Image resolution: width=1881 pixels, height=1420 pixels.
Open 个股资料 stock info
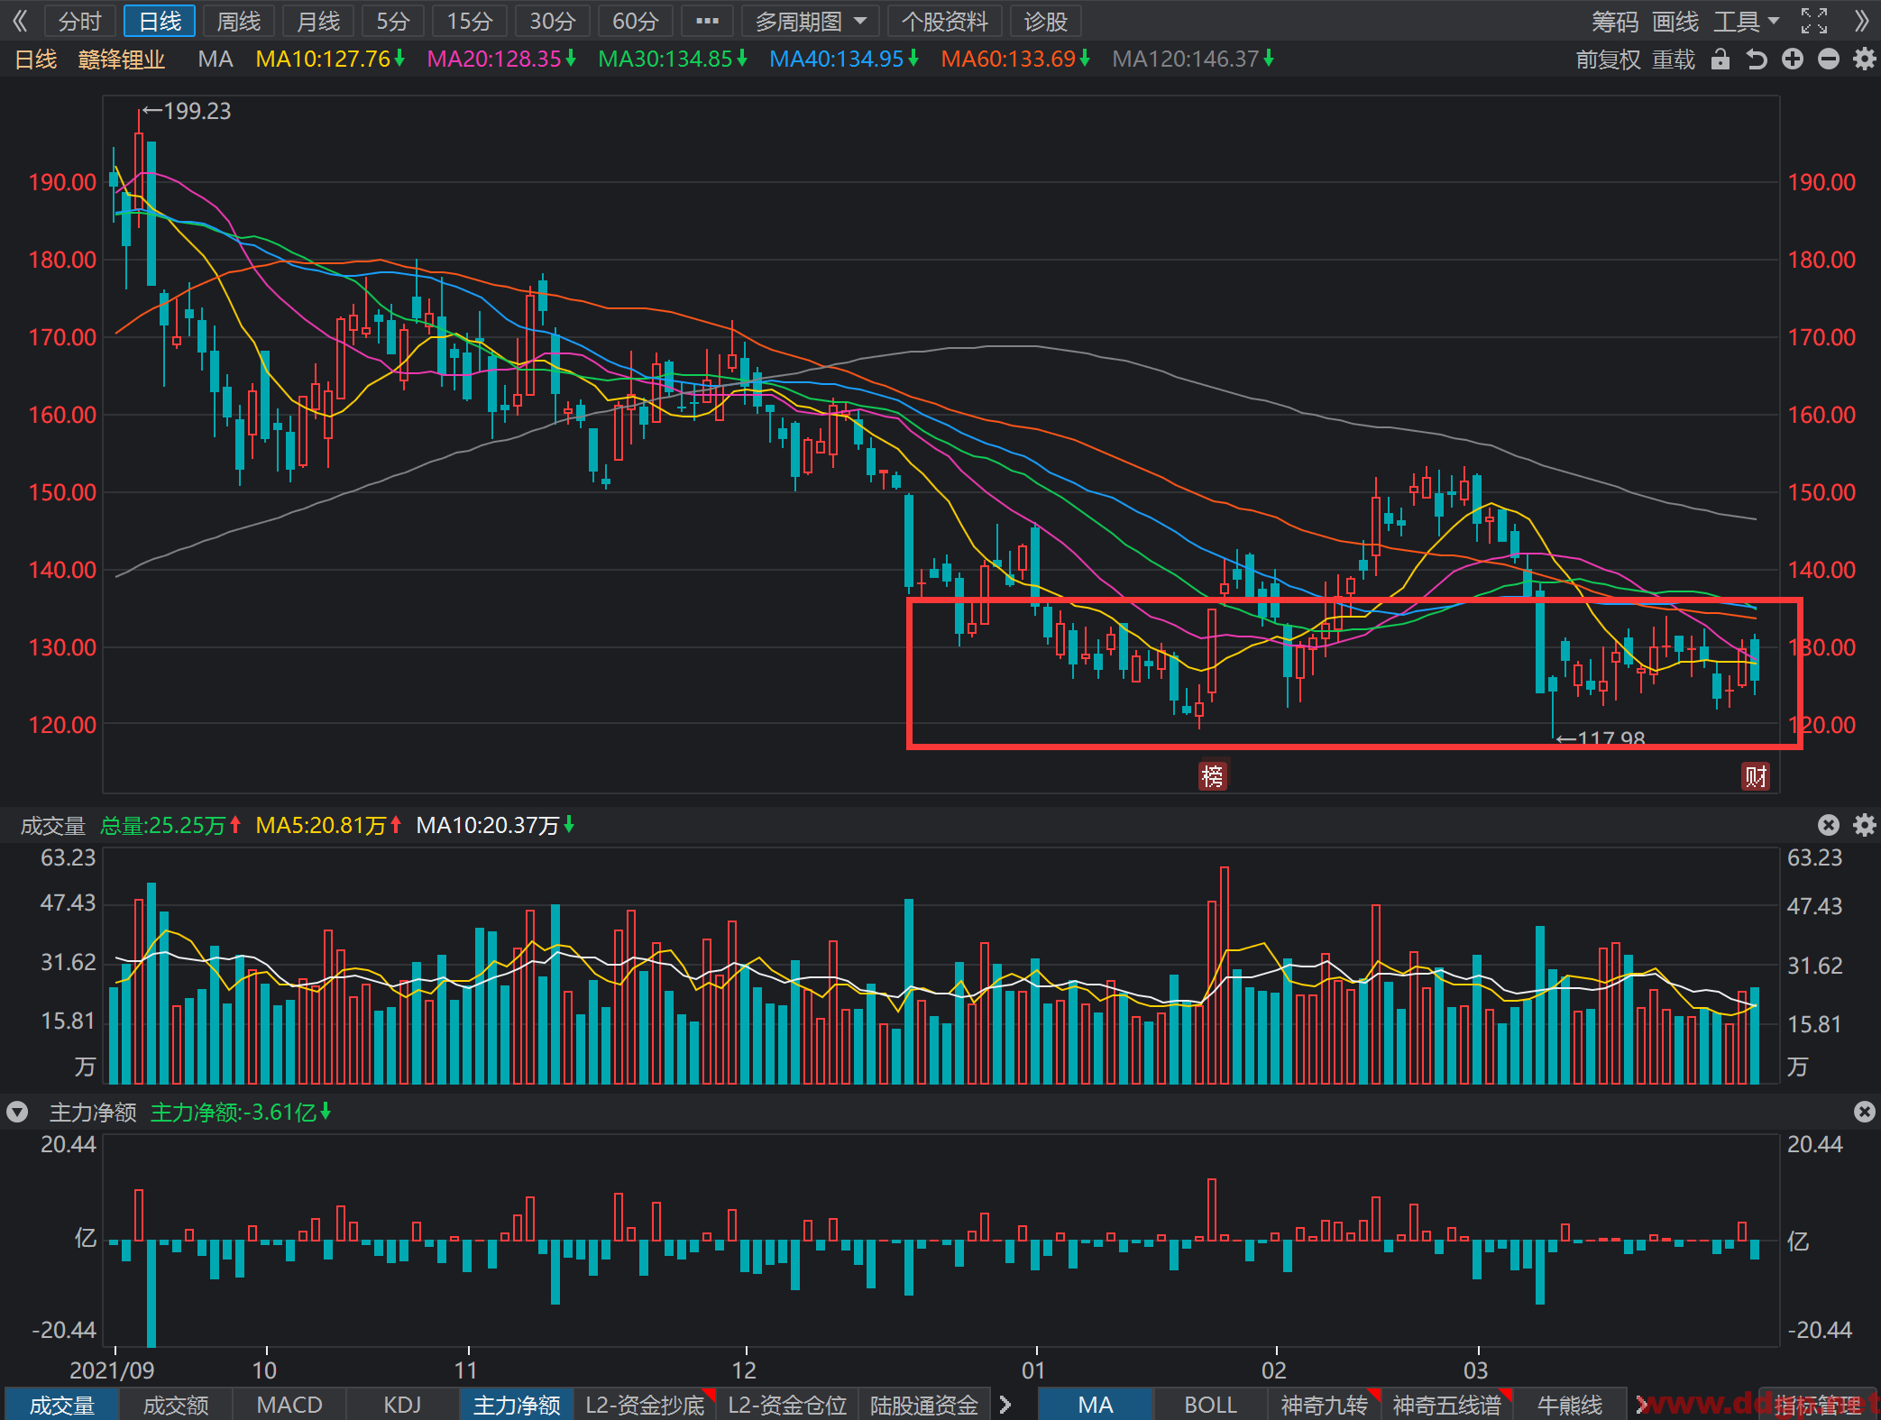click(945, 21)
